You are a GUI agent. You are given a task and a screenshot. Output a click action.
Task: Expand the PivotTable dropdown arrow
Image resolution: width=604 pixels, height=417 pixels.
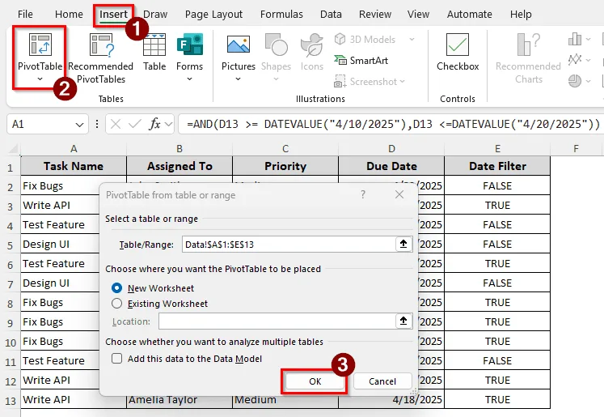pos(40,79)
